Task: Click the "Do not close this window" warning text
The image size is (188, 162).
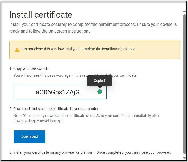Action: point(79,49)
